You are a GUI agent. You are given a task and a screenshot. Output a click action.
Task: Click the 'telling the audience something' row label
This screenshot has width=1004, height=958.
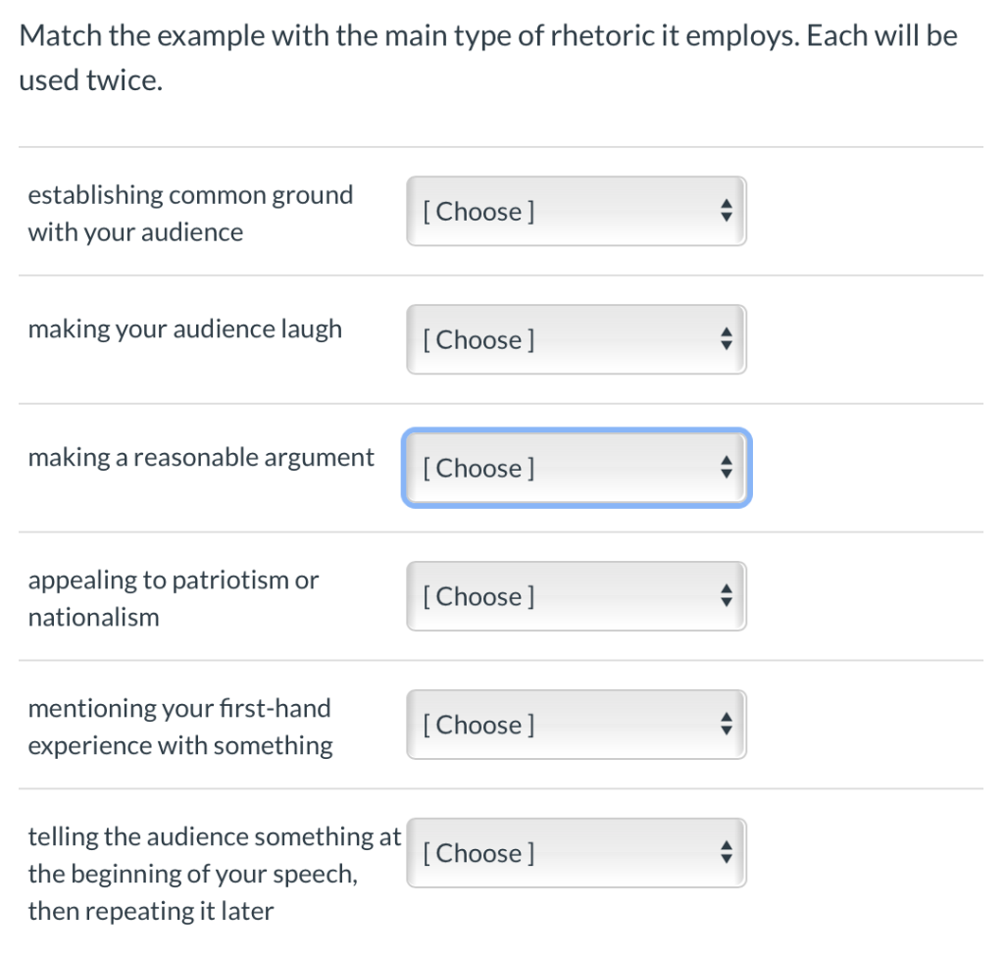[214, 873]
